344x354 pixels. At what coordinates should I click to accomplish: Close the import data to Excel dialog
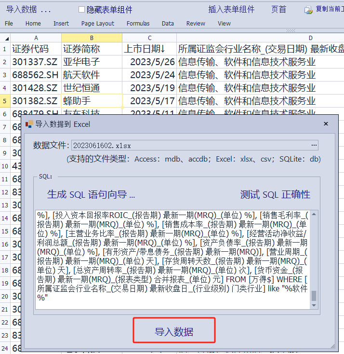326,124
